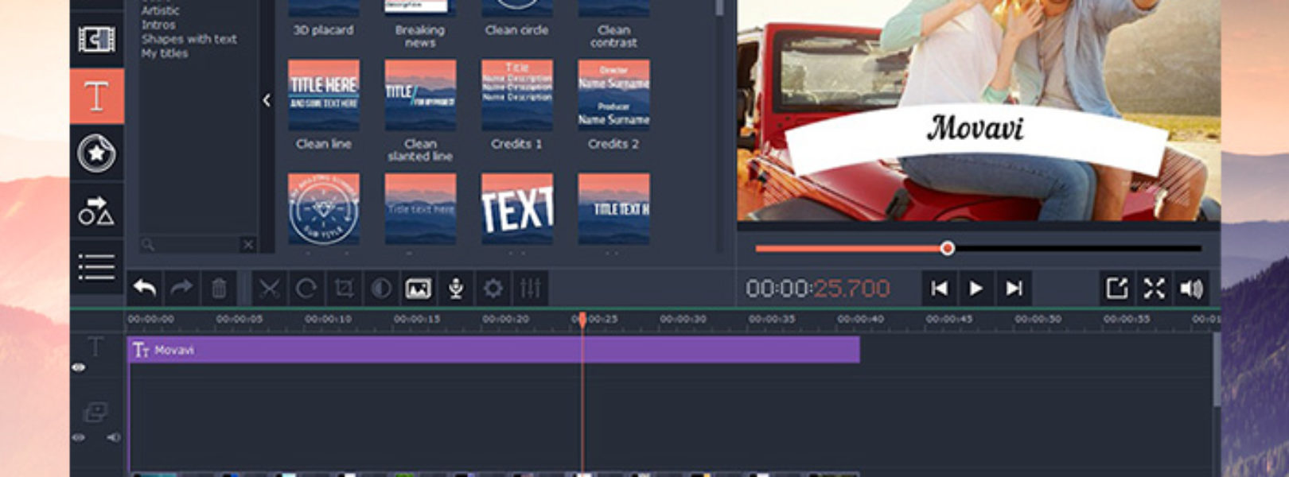Open the Filters tab in the sidebar
Image resolution: width=1289 pixels, height=477 pixels.
pyautogui.click(x=96, y=40)
